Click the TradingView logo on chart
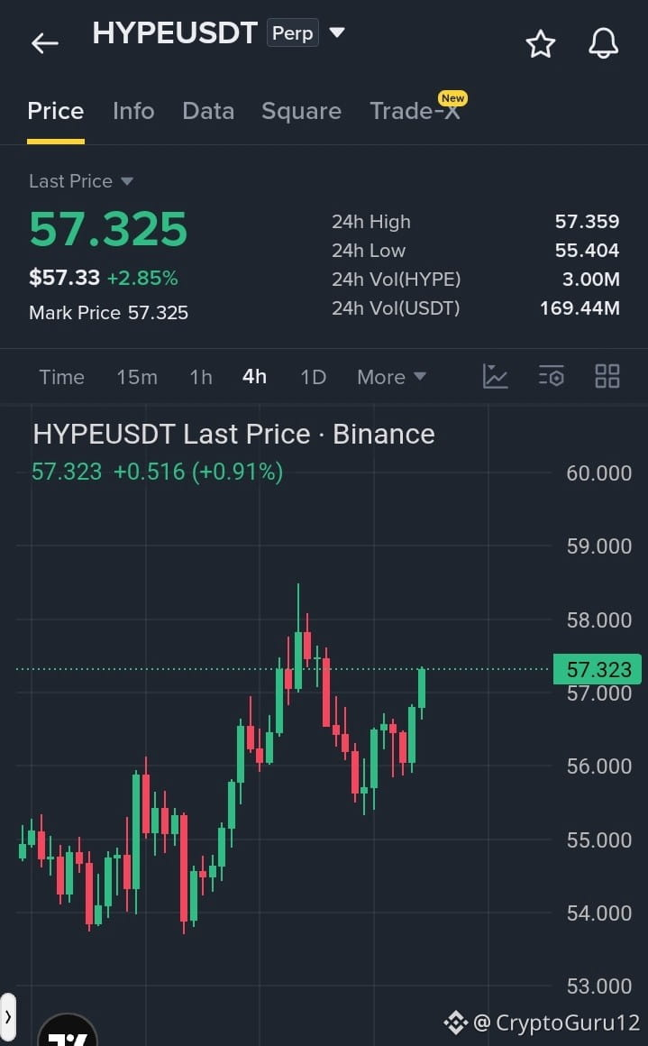648x1046 pixels. [x=68, y=1031]
